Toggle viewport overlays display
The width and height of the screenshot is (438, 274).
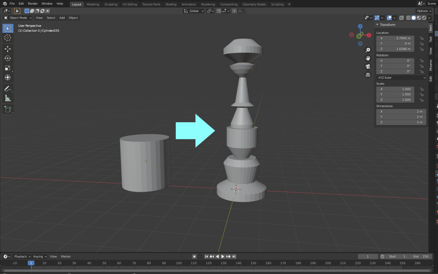[x=389, y=18]
